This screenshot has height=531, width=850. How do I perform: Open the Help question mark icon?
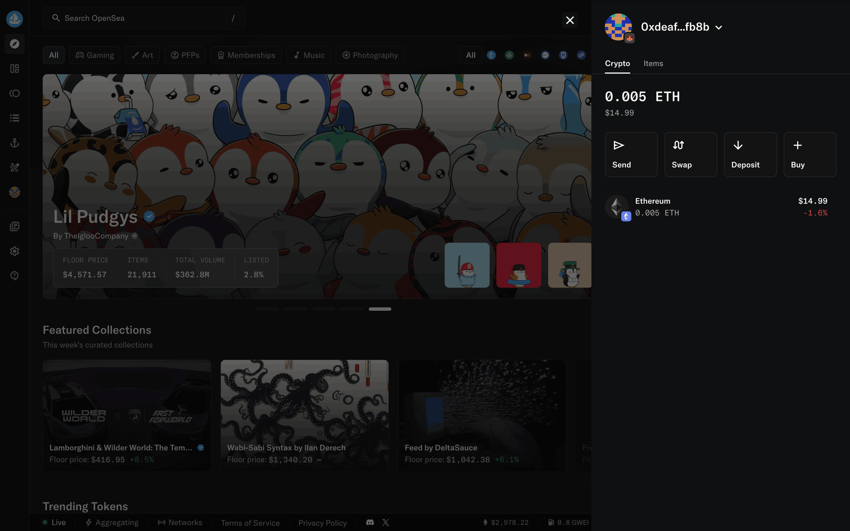[x=15, y=276]
